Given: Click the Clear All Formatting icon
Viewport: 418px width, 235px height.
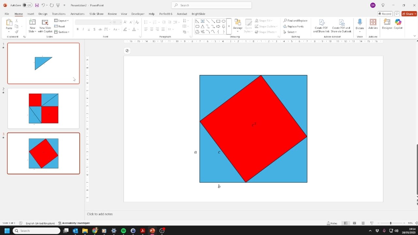Looking at the screenshot, I should coord(137,22).
